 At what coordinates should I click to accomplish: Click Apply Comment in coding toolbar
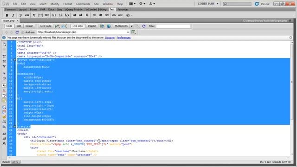(x=4, y=107)
